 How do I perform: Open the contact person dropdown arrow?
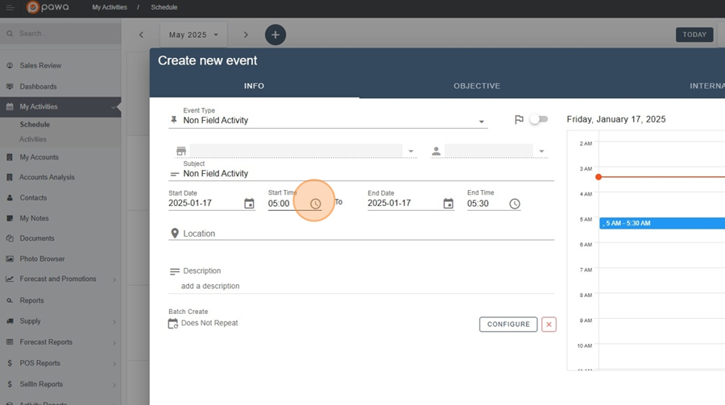click(541, 151)
